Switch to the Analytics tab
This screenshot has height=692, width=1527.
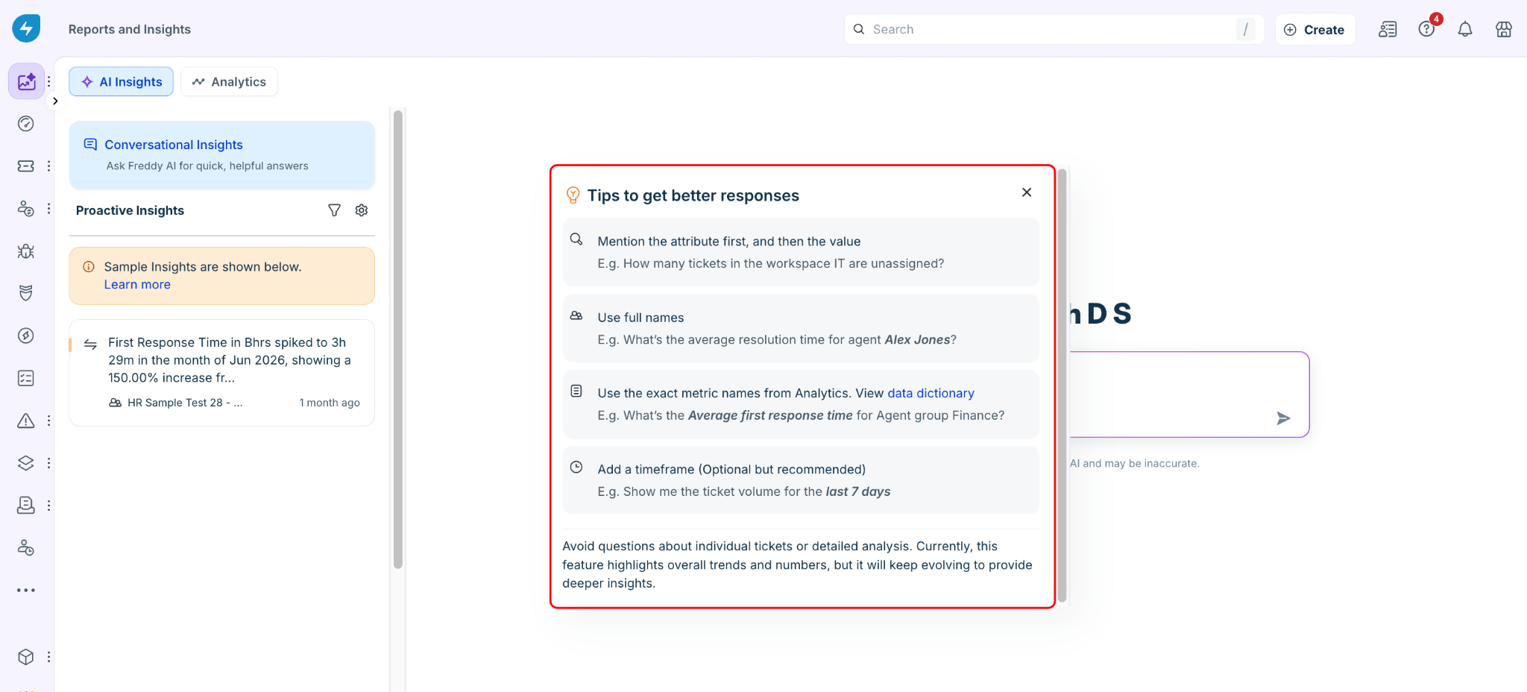click(229, 81)
